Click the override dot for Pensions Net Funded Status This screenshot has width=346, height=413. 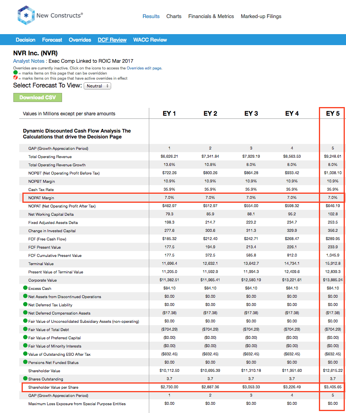click(25, 362)
